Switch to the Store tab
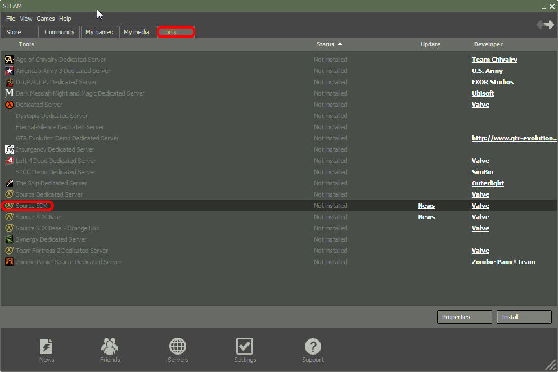558x372 pixels. tap(20, 32)
